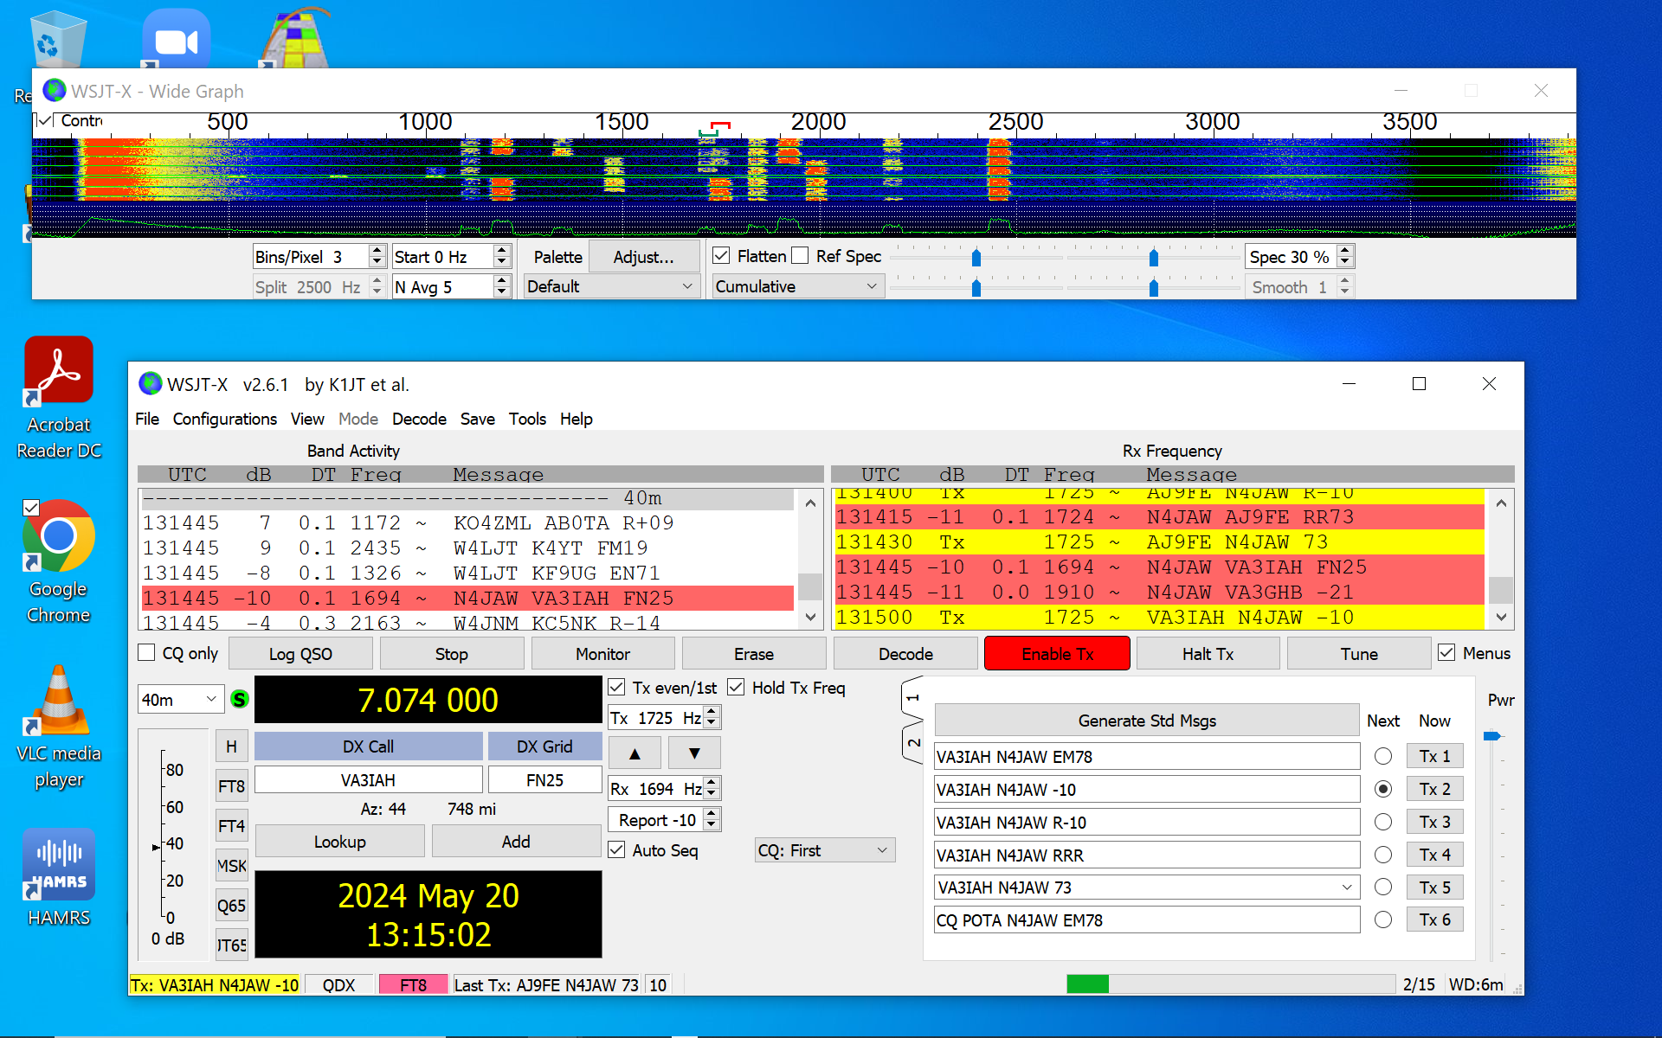Viewport: 1662px width, 1038px height.
Task: Toggle Tx even/1st checkbox
Action: [x=616, y=688]
